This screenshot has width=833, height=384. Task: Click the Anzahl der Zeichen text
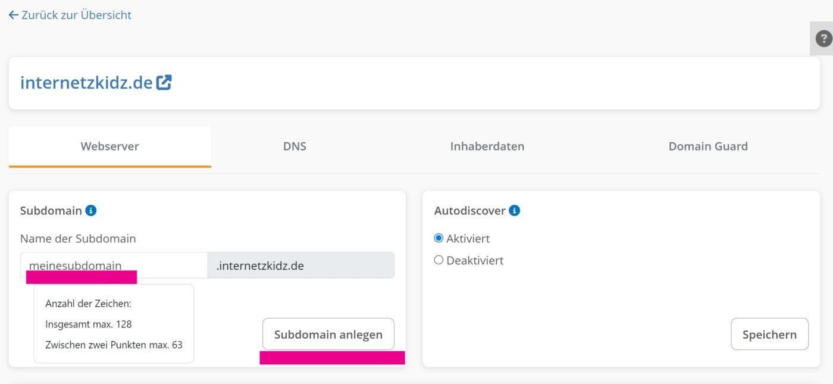click(88, 304)
